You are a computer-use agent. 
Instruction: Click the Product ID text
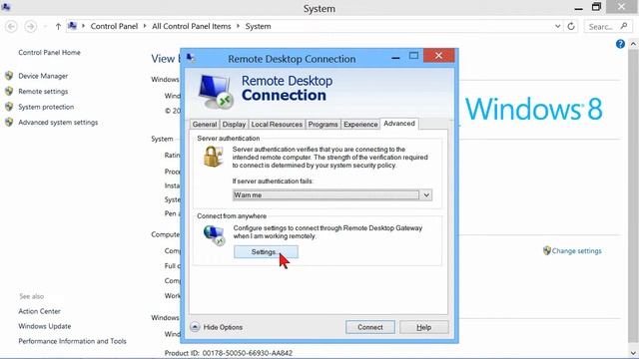(x=229, y=353)
